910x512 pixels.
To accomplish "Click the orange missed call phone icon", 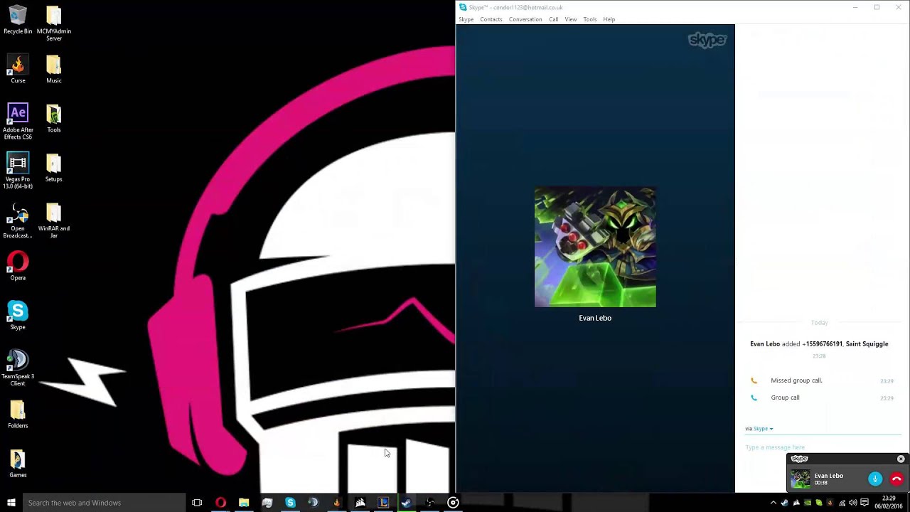I will point(754,380).
